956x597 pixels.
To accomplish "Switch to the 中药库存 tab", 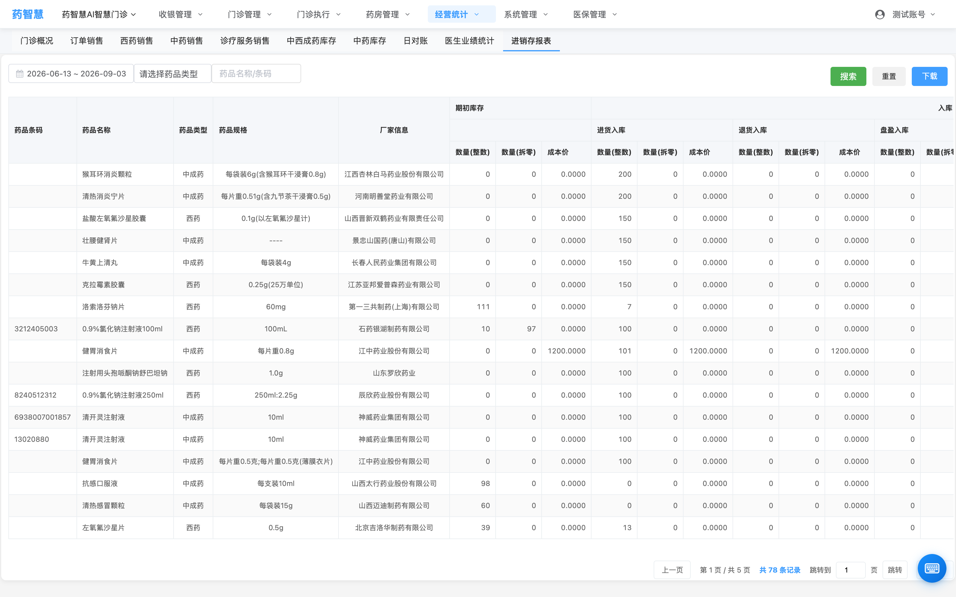I will [x=370, y=41].
